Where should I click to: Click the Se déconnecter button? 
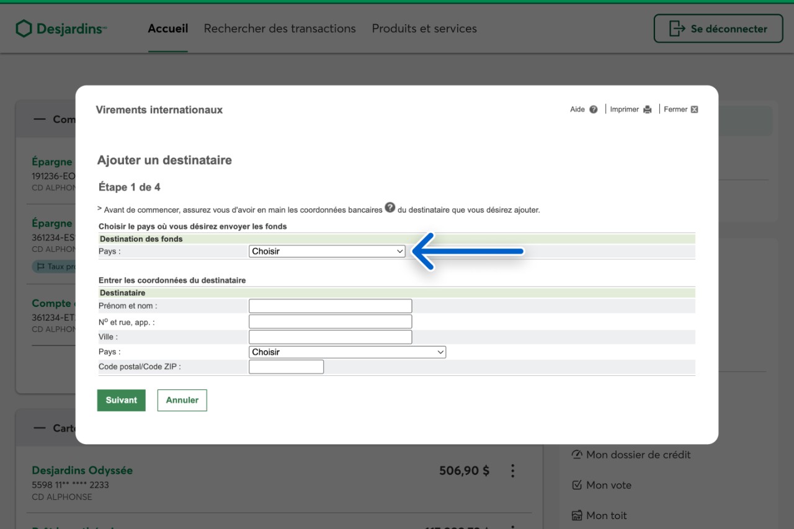718,29
